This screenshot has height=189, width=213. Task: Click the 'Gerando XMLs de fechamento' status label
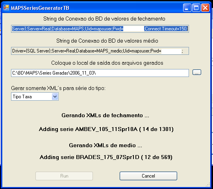click(x=105, y=115)
